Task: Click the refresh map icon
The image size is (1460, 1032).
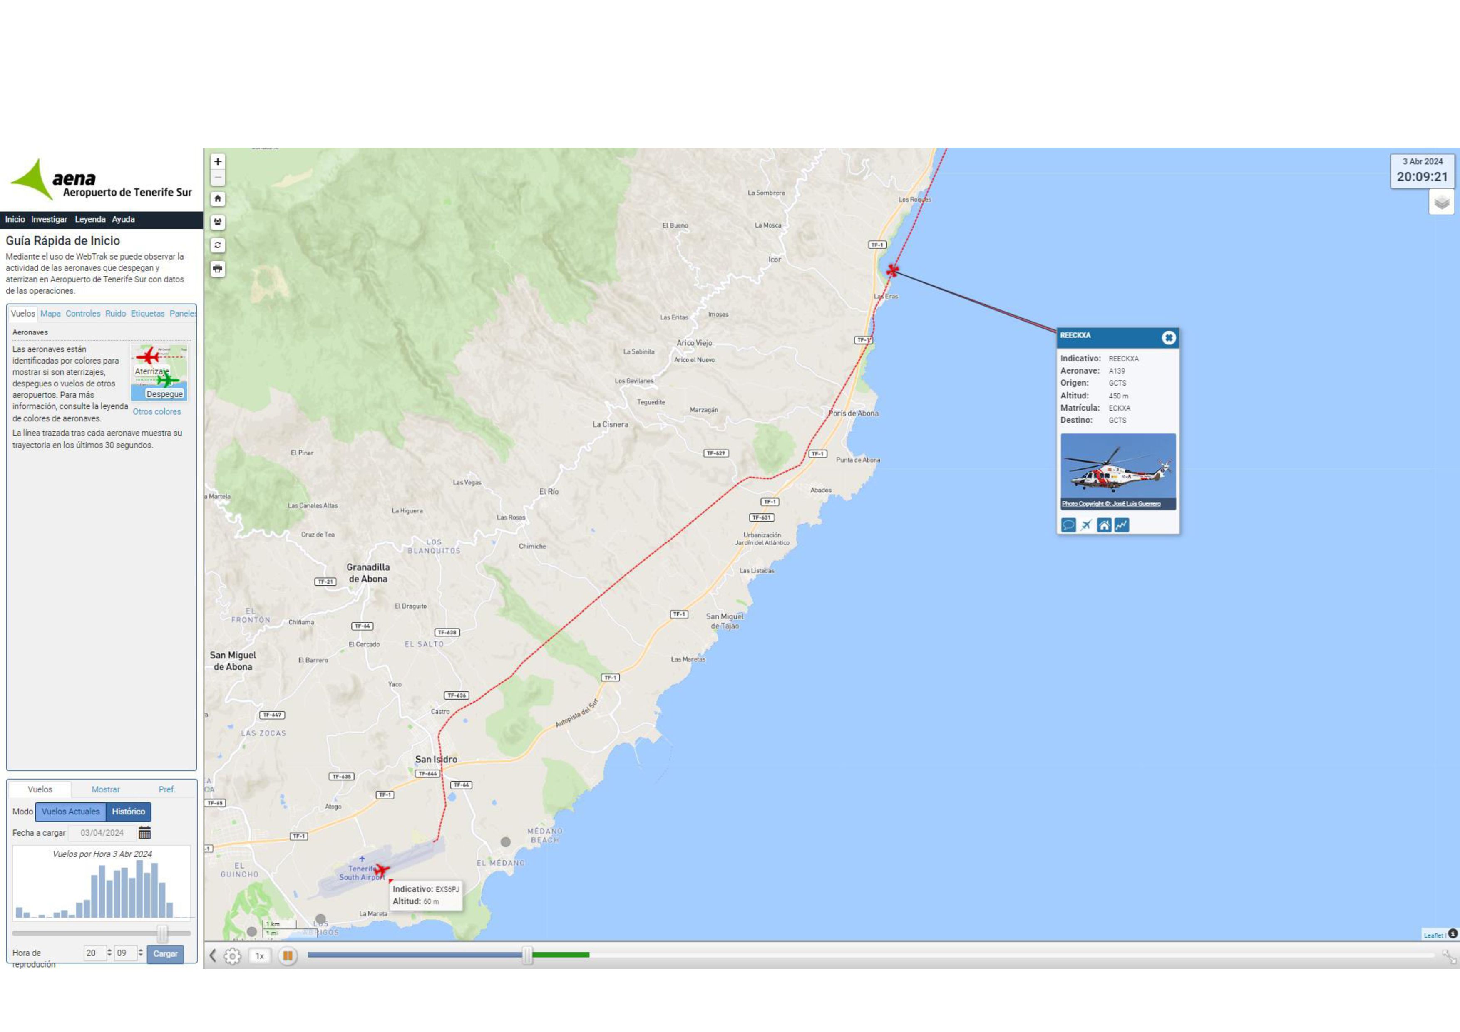Action: tap(218, 245)
